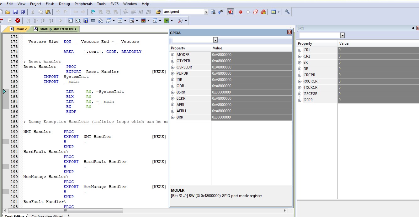Viewport: 419px width, 217px height.
Task: Toggle the bookmark flag icon
Action: pyautogui.click(x=93, y=12)
